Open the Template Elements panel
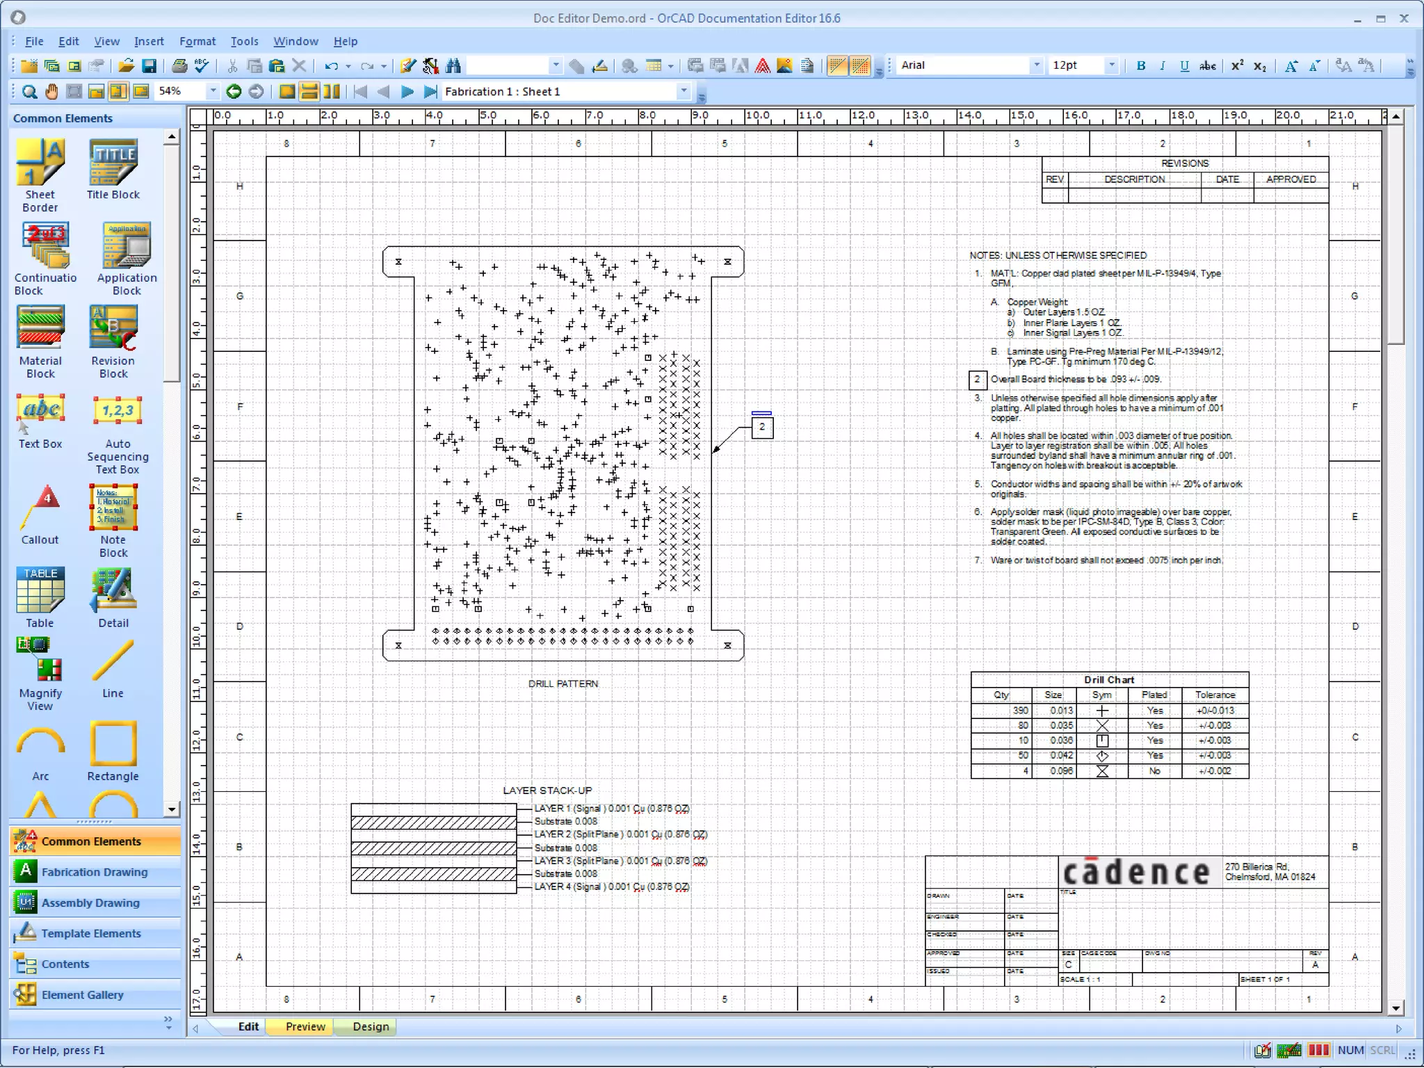 point(95,933)
